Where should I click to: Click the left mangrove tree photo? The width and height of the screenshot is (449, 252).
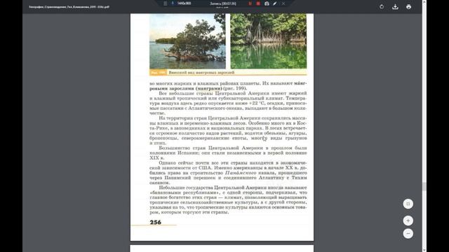pos(187,41)
